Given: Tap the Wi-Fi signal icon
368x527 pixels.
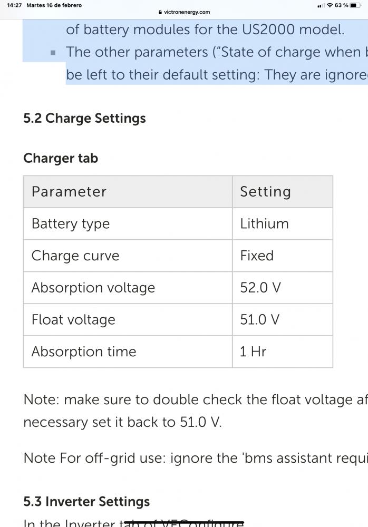Looking at the screenshot, I should 330,5.
